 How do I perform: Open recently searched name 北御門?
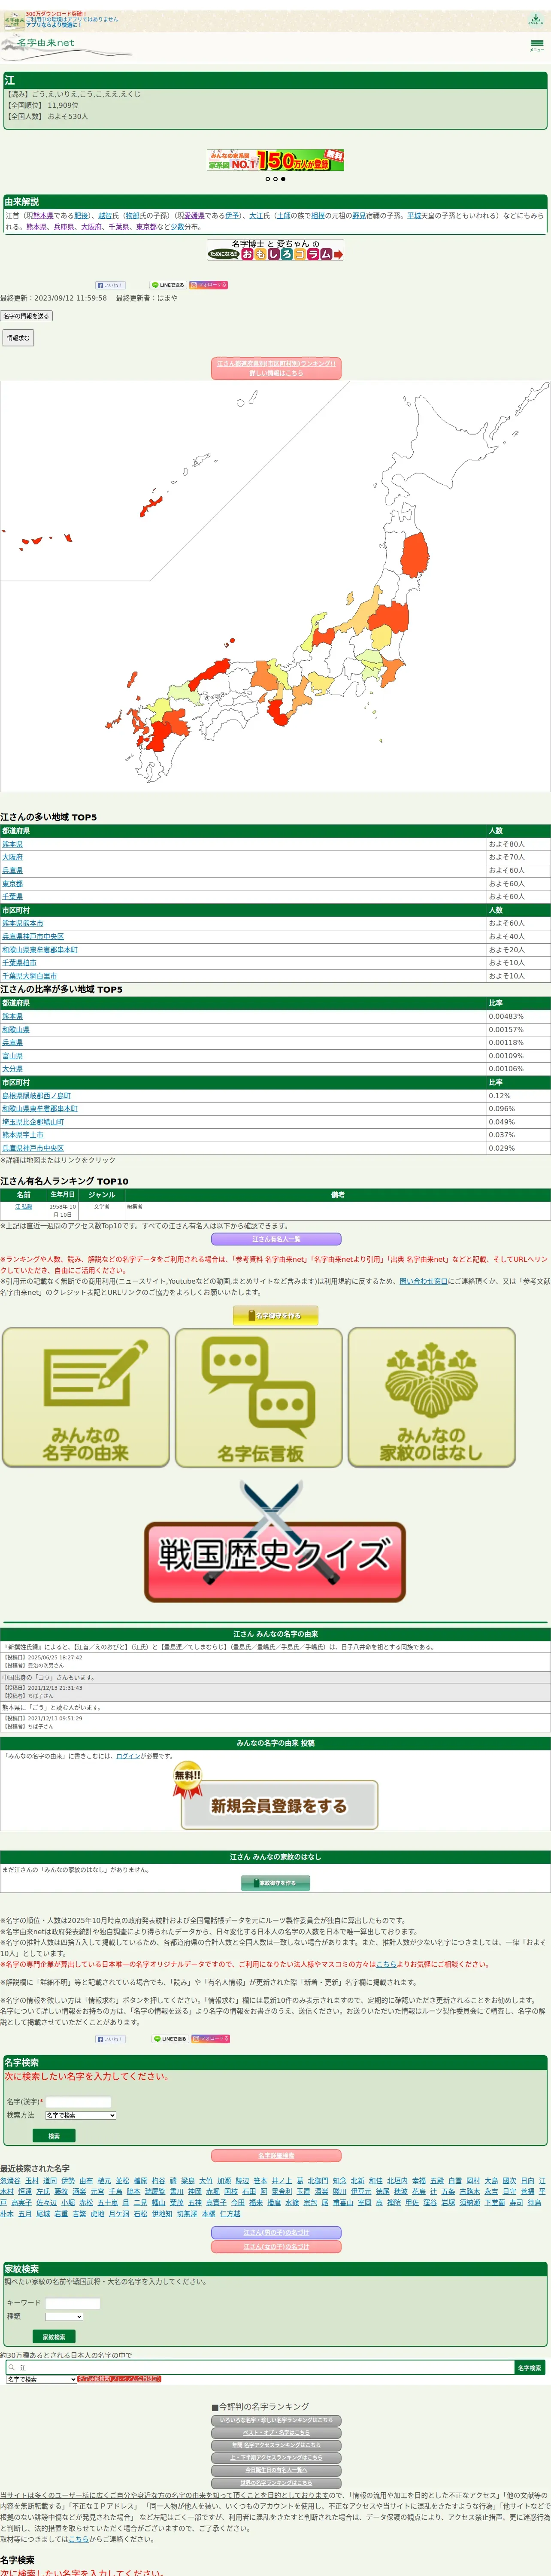318,2180
